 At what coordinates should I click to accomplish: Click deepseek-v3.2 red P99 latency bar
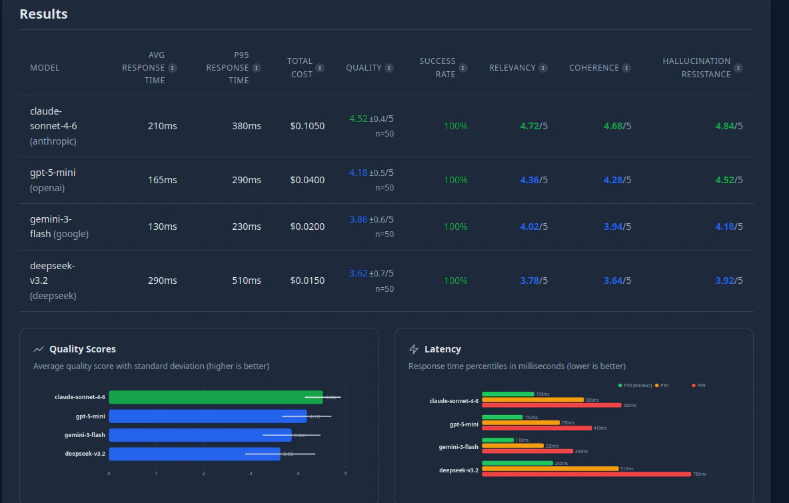point(586,474)
